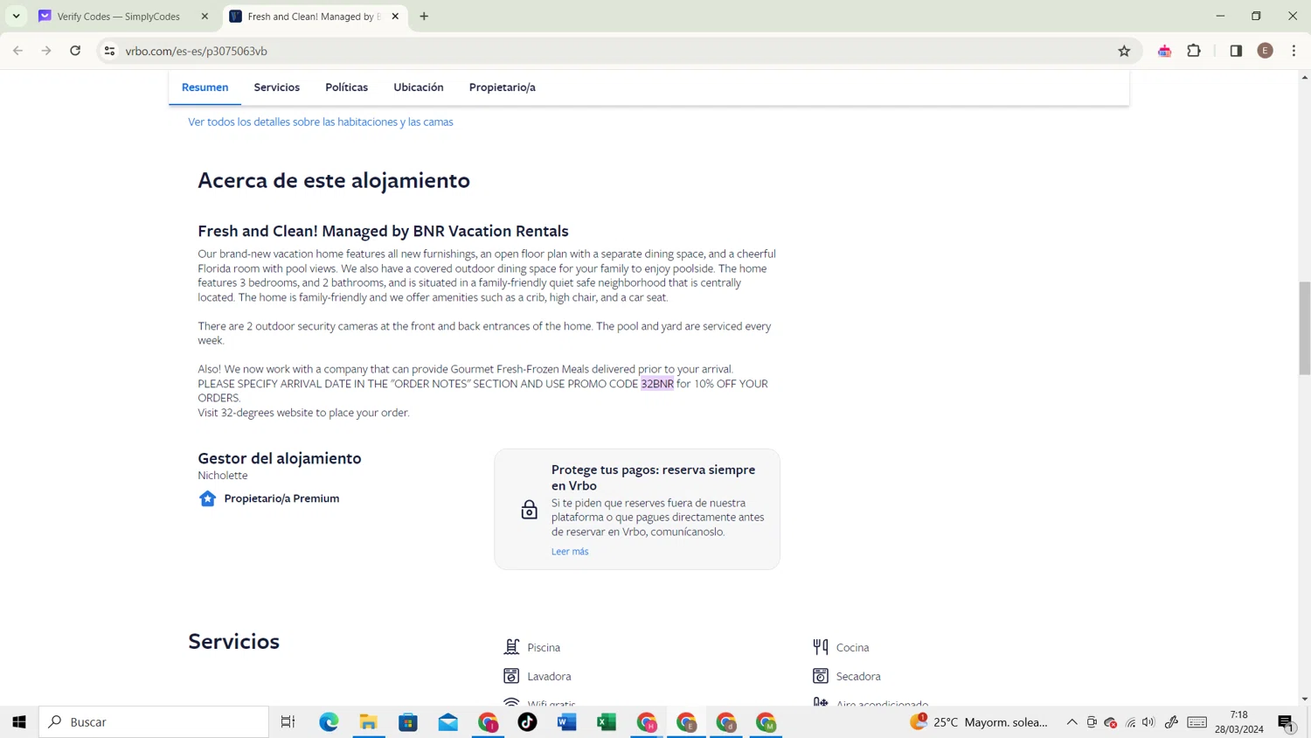Screen dimensions: 1311x738
Task: Show hidden system tray icons
Action: pos(1072,722)
